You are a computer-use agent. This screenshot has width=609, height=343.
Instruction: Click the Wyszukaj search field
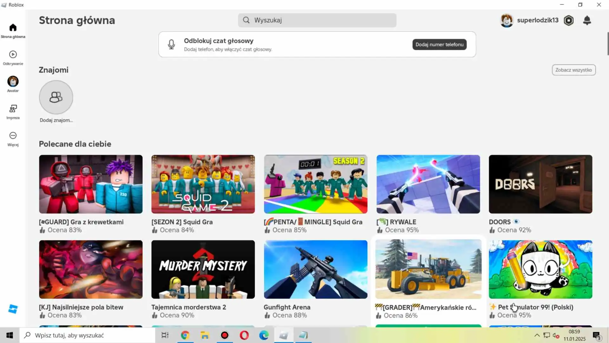(317, 20)
